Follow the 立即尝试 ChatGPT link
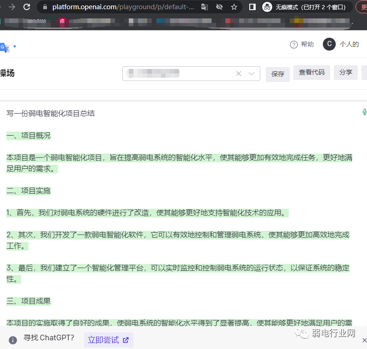The width and height of the screenshot is (367, 349). (x=108, y=340)
